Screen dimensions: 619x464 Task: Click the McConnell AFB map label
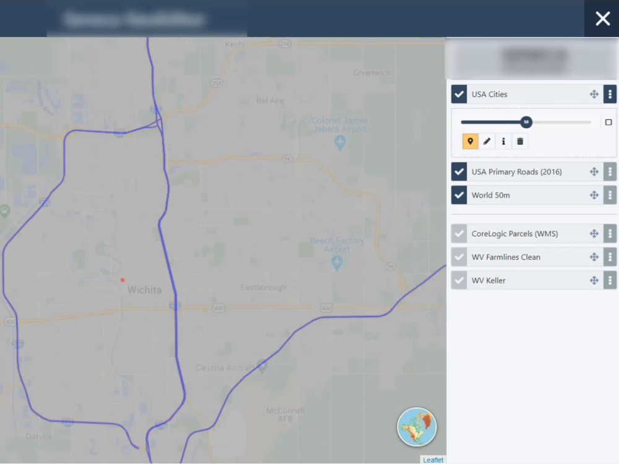click(x=285, y=415)
